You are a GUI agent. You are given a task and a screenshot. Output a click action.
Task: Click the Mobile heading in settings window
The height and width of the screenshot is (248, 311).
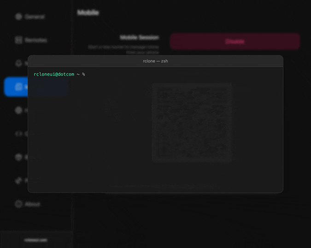(x=88, y=13)
